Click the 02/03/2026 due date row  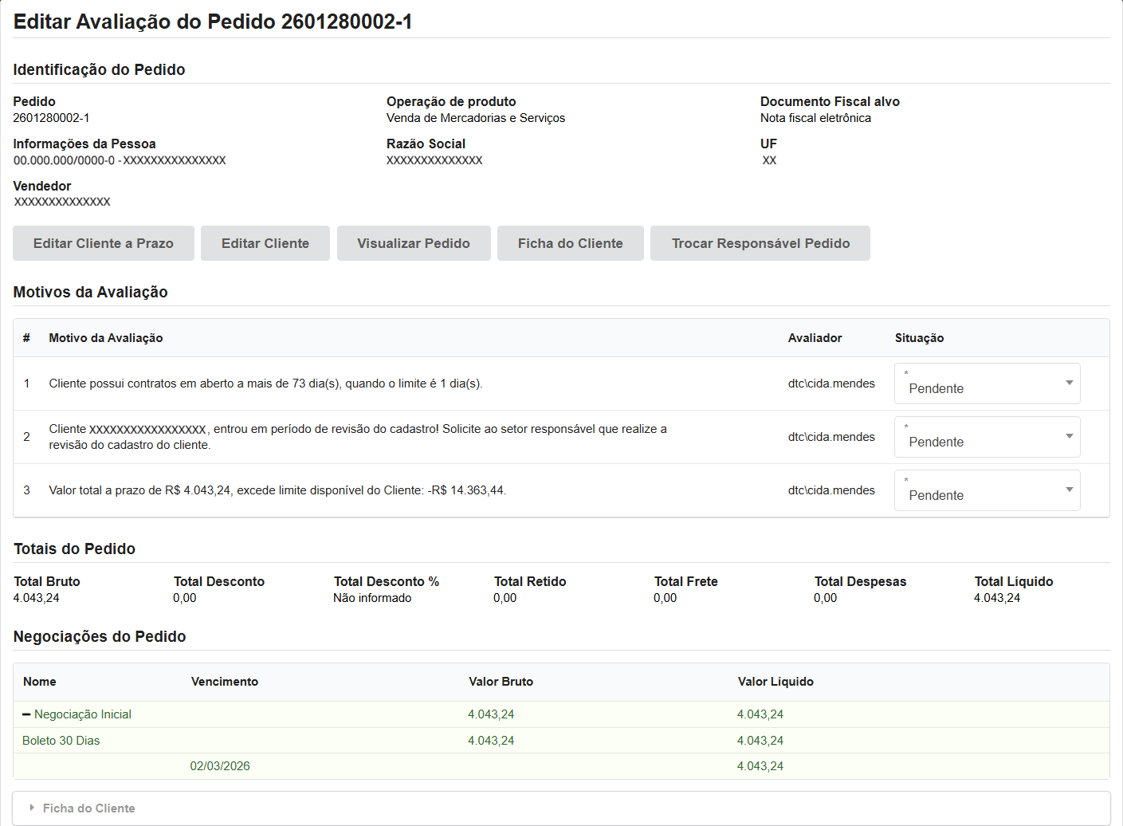coord(220,766)
